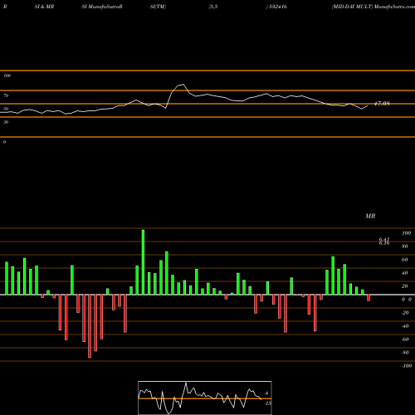Viewport: 415px width, 415px height.
Task: Click the -100 label on MR axis
Action: click(x=407, y=366)
